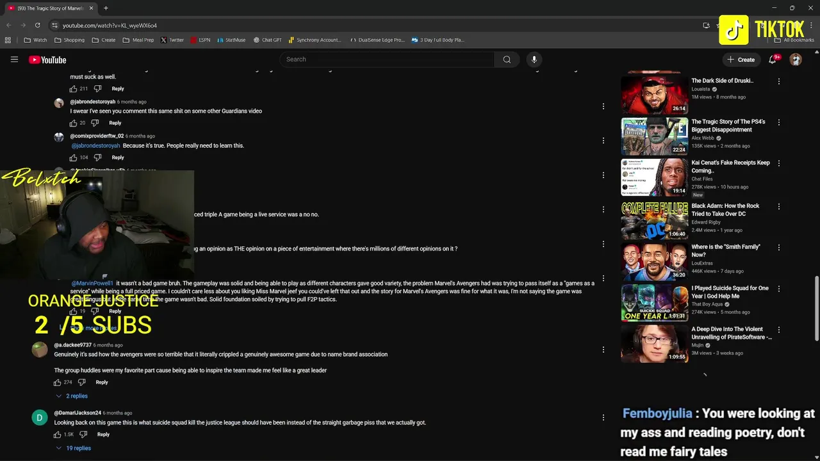Dislike the comment by @a.dackee9737

(x=81, y=382)
